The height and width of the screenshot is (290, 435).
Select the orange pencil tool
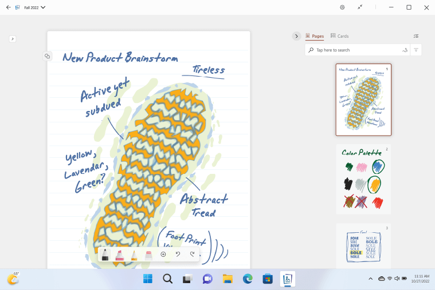134,255
